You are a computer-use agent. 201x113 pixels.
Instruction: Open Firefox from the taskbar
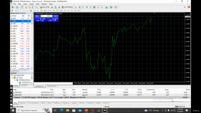(x=86, y=110)
